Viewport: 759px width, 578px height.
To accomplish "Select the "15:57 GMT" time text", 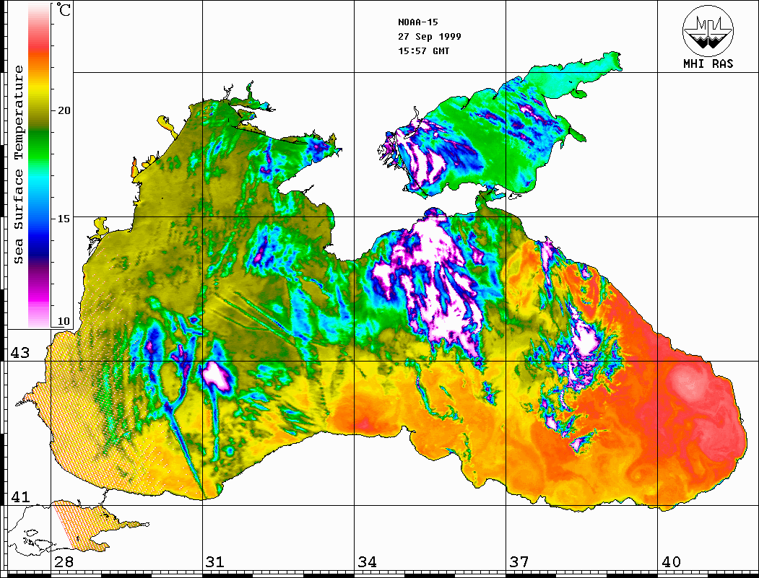I will click(423, 51).
